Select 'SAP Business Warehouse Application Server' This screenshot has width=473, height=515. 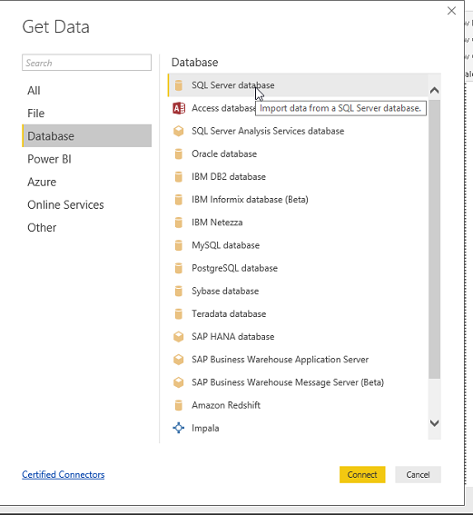click(x=298, y=360)
